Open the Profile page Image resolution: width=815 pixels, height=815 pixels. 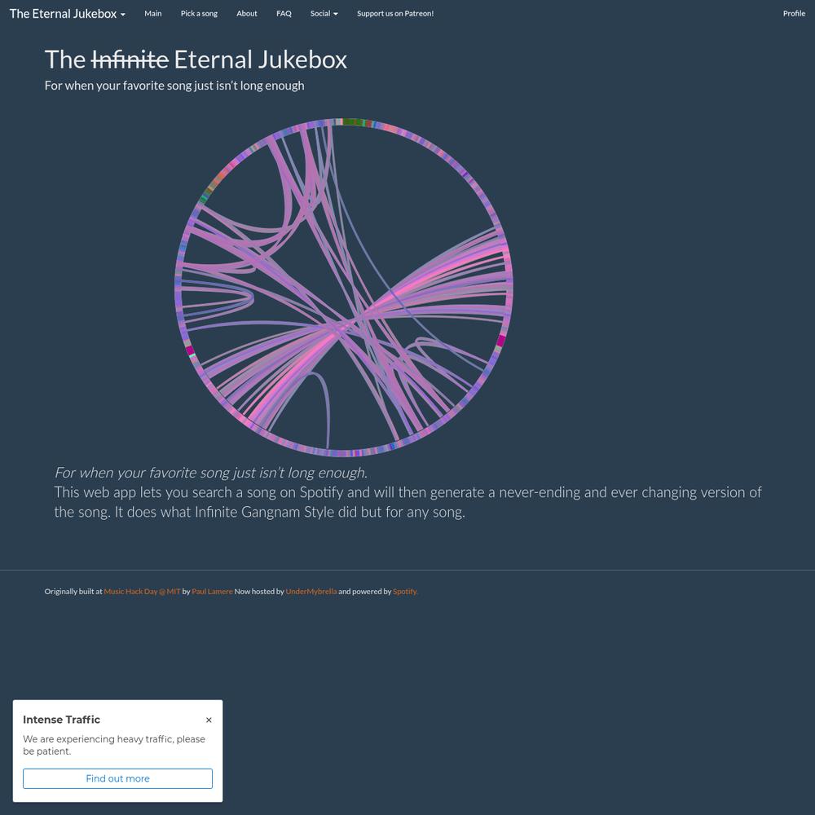(x=794, y=14)
